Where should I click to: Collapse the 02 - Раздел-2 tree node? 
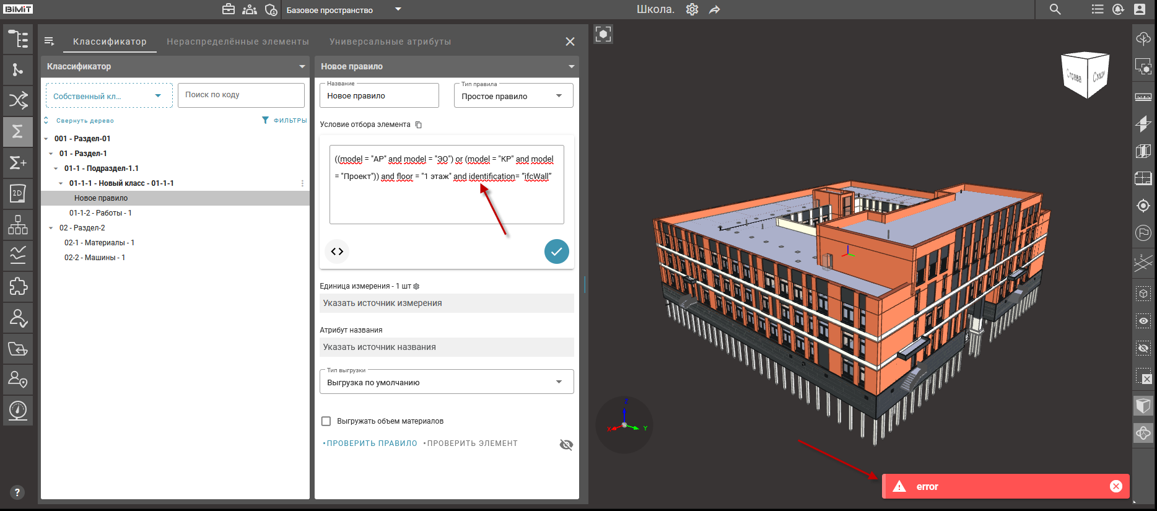pyautogui.click(x=51, y=228)
